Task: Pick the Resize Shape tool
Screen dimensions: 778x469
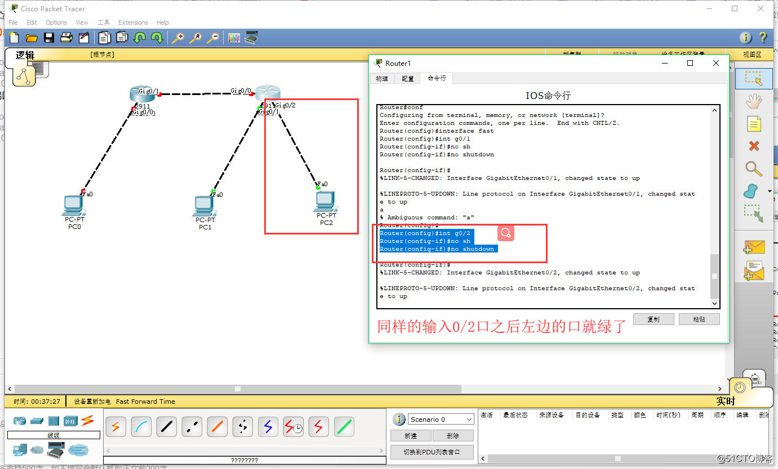Action: click(753, 214)
